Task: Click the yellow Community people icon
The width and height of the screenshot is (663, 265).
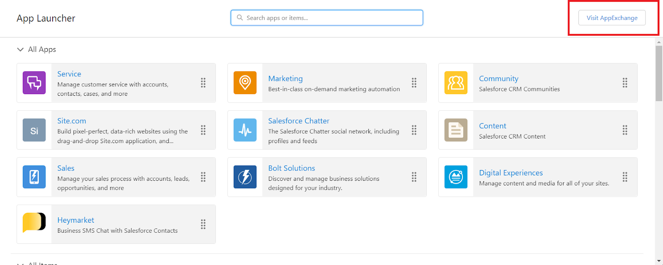Action: [x=456, y=83]
